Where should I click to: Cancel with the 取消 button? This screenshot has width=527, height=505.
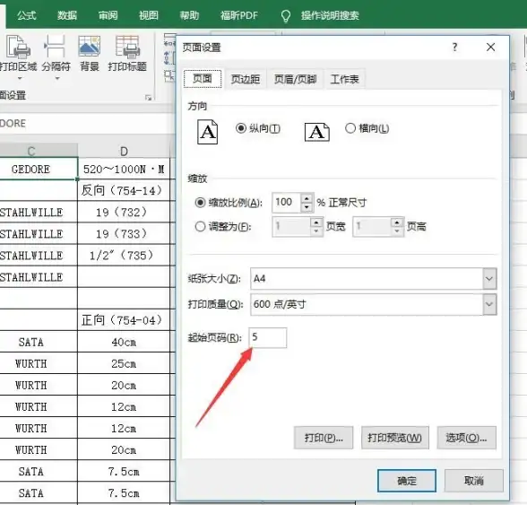coord(474,481)
